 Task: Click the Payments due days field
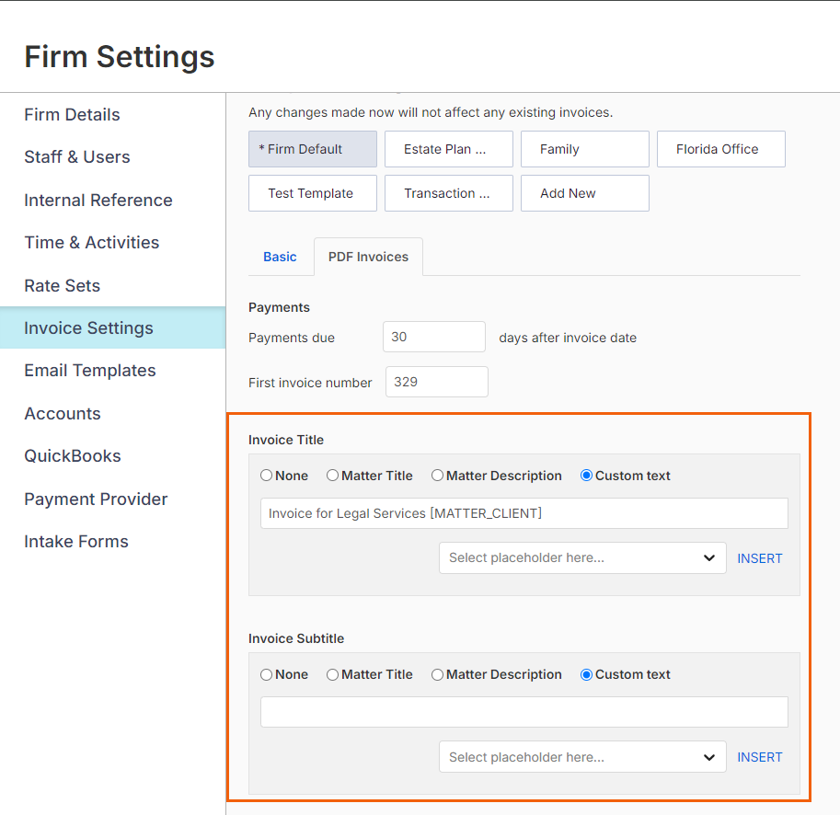[434, 337]
